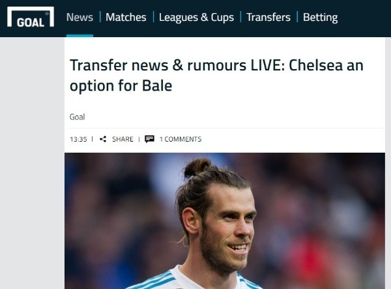Click the man's hair bun in photo
Viewport: 391px width, 289px height.
tap(197, 167)
